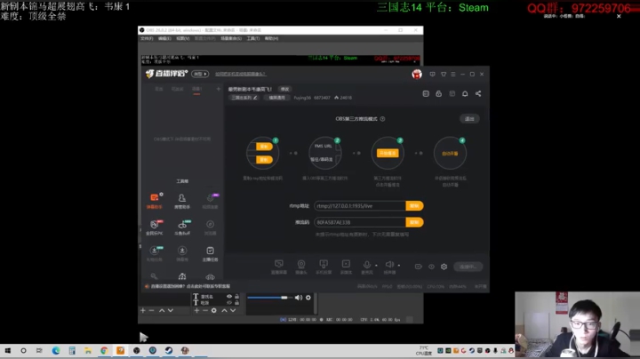Click the stream key field
The width and height of the screenshot is (640, 359).
(x=360, y=222)
